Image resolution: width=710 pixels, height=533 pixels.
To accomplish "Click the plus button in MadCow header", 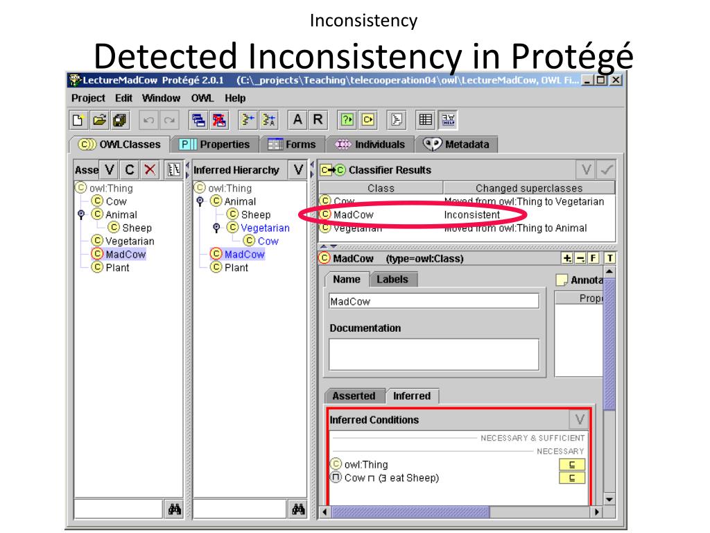I will point(567,258).
